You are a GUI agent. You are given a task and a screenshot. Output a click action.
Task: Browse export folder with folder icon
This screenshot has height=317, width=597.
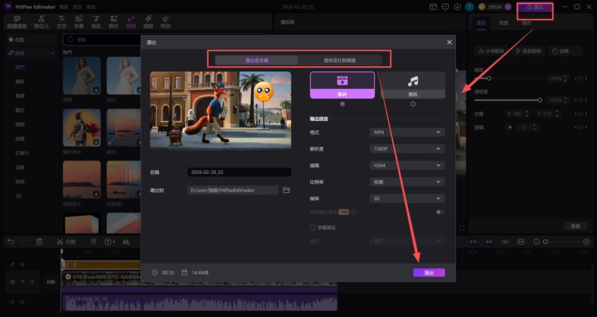(x=287, y=190)
